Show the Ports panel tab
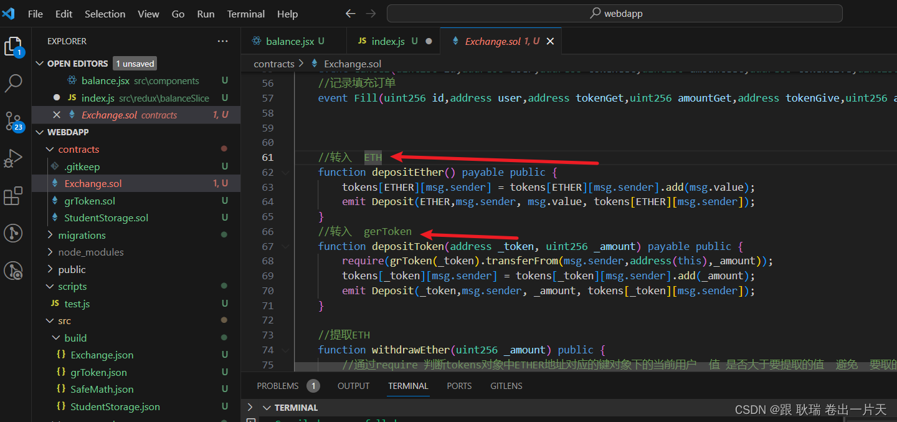 click(459, 386)
